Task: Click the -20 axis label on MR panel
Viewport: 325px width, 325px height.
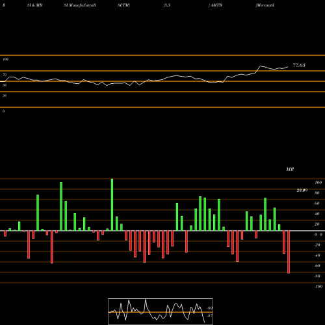Action: [x=317, y=245]
